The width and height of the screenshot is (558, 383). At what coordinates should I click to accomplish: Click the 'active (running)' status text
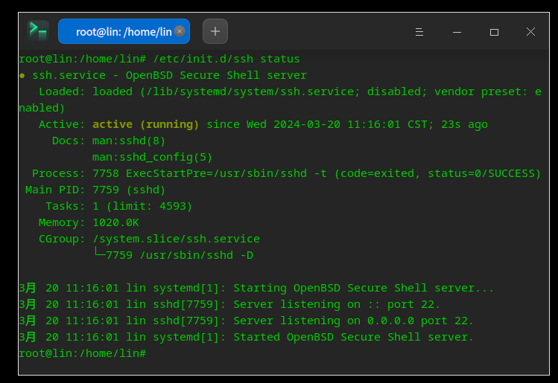pyautogui.click(x=145, y=124)
